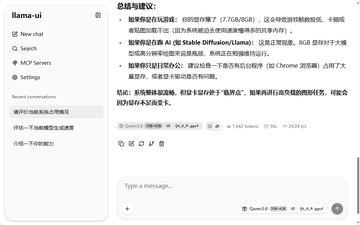360x225 pixels.
Task: Click 如果你只是日常办公 bold text
Action: click(x=155, y=66)
